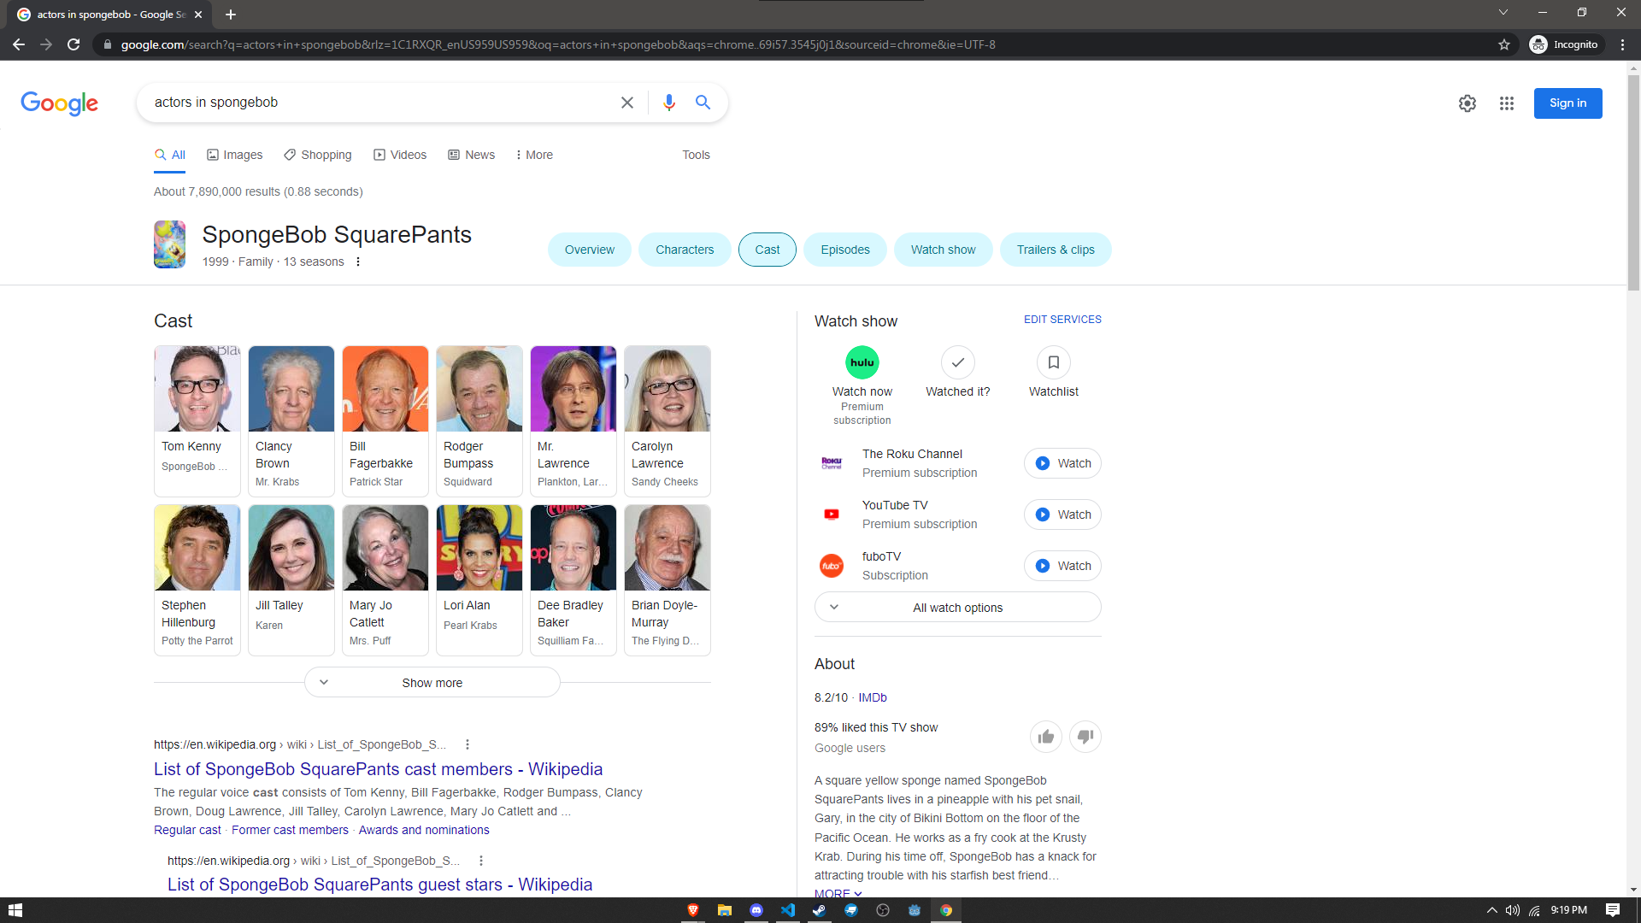1641x923 pixels.
Task: Select the Episodes chip tab
Action: coord(844,250)
